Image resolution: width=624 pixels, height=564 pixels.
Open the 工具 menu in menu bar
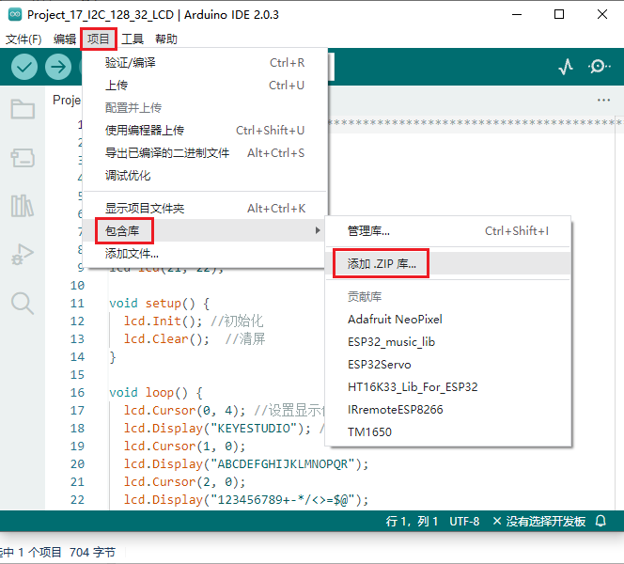[133, 39]
